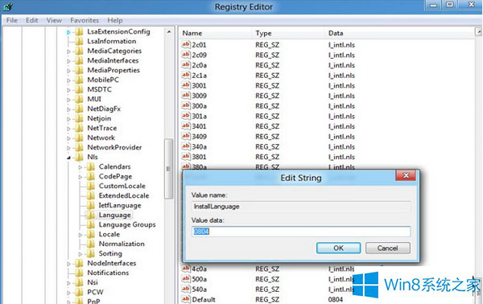Select the Nsi tree item
This screenshot has width=483, height=304.
tap(93, 282)
